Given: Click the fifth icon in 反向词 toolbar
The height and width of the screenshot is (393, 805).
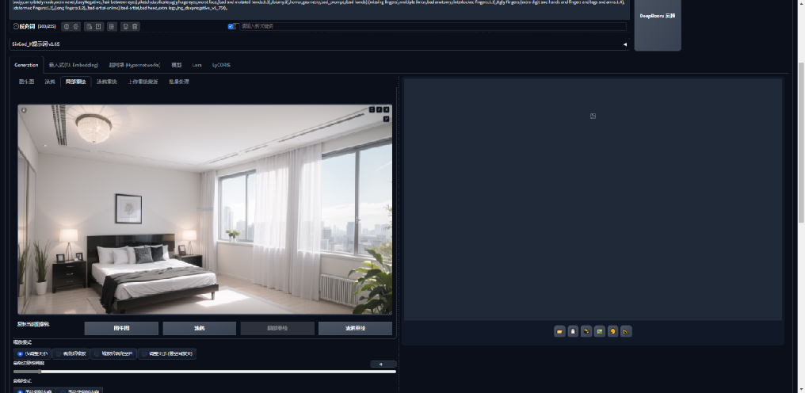Looking at the screenshot, I should (112, 26).
